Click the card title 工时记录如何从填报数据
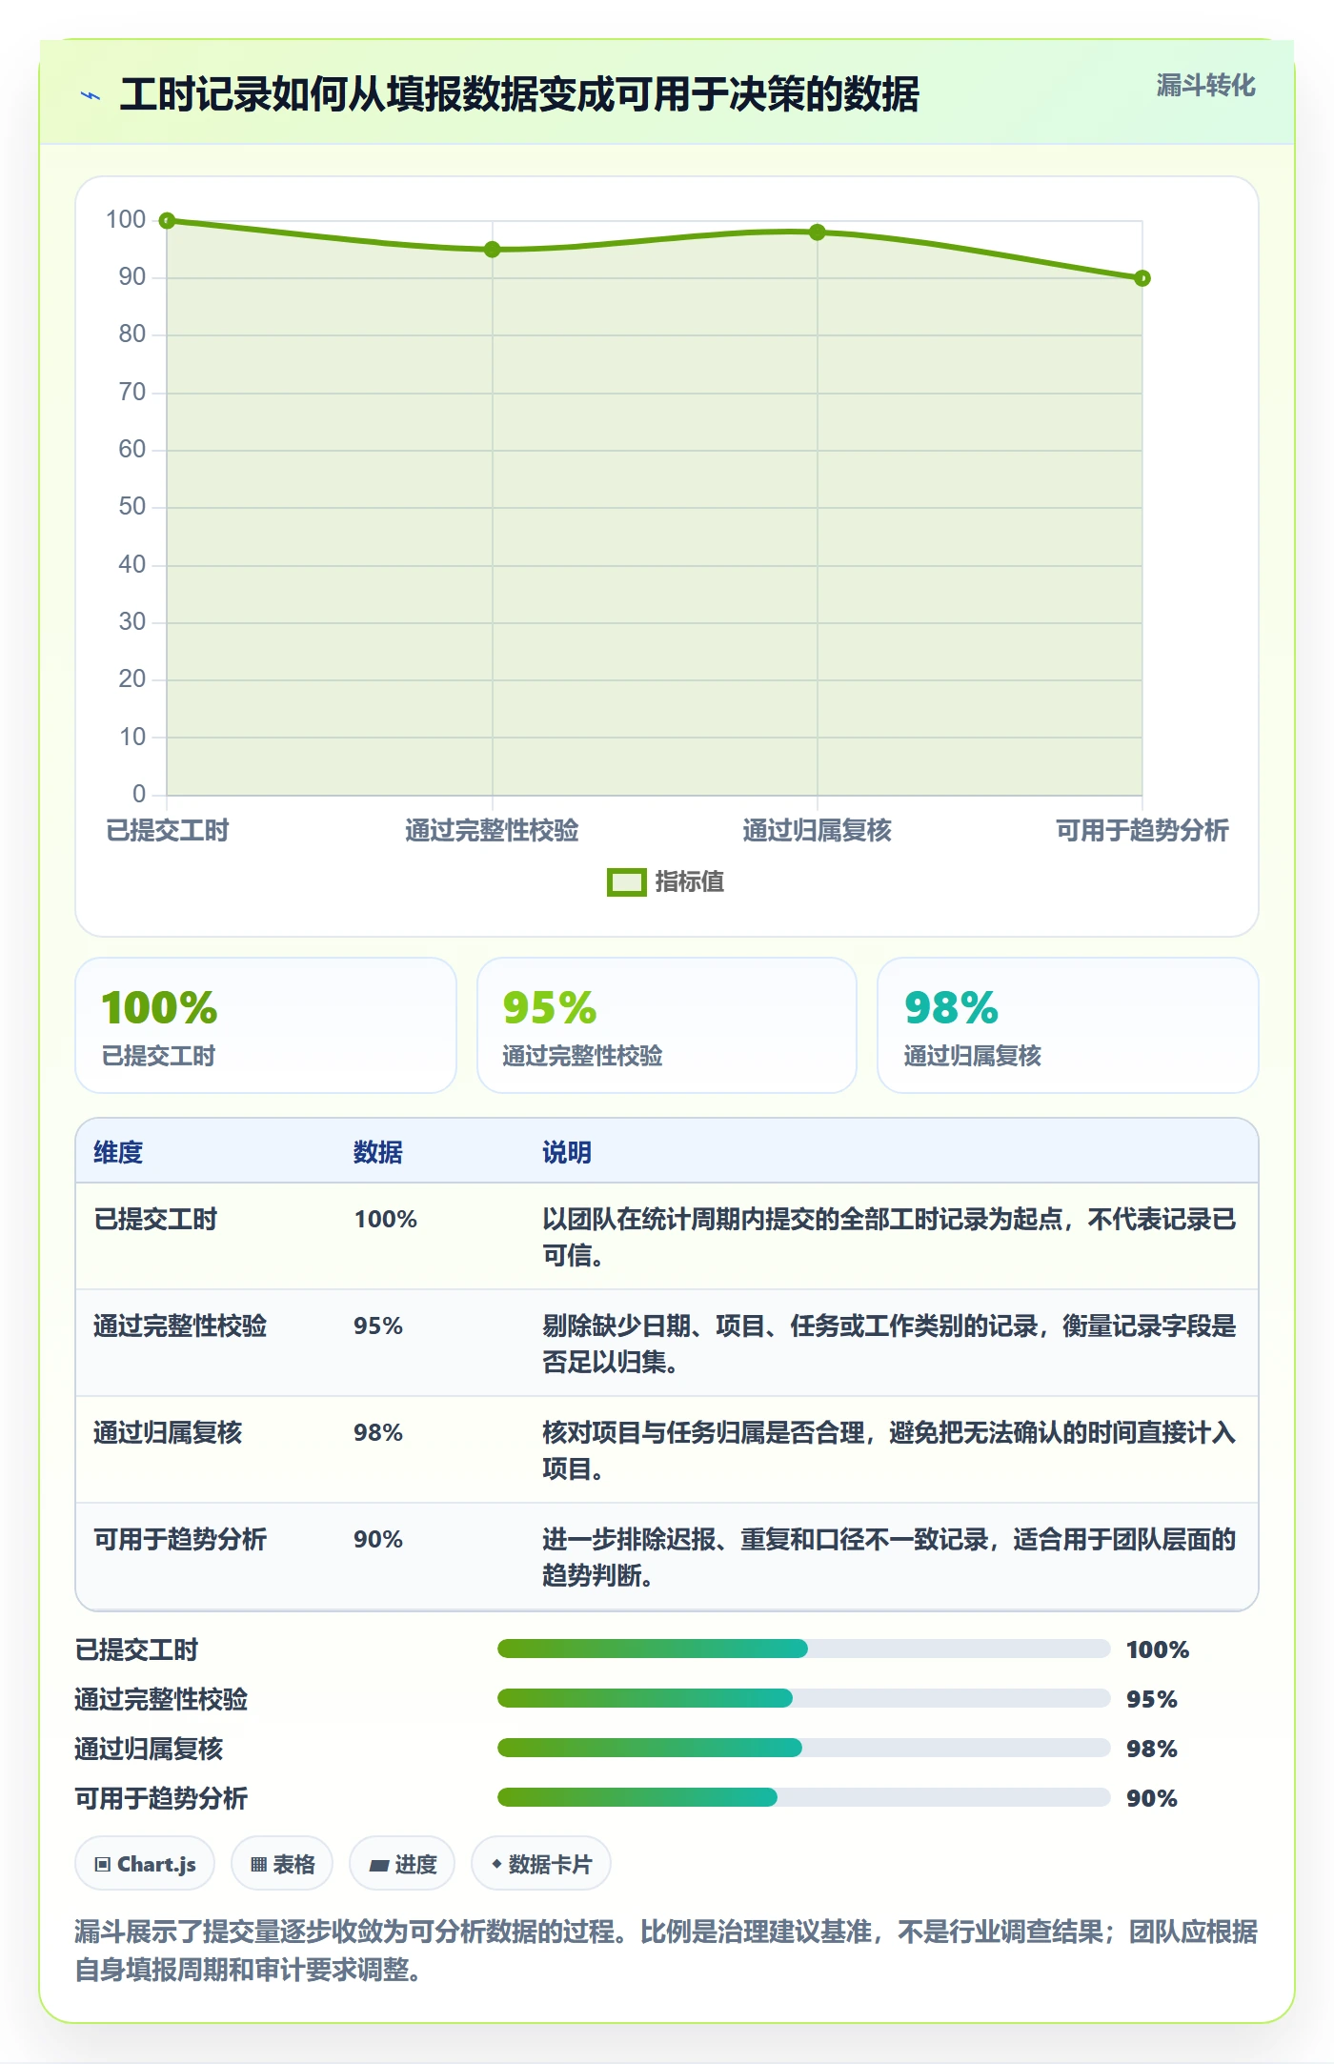This screenshot has width=1334, height=2064. pyautogui.click(x=519, y=95)
